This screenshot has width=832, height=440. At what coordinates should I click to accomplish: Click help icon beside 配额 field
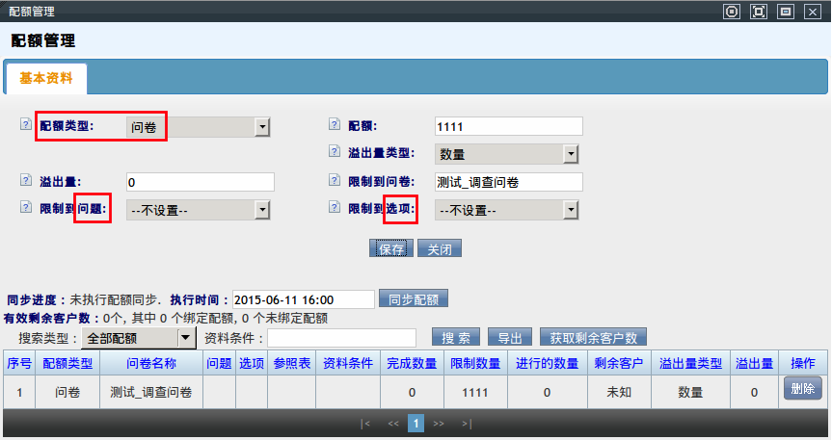tap(335, 125)
